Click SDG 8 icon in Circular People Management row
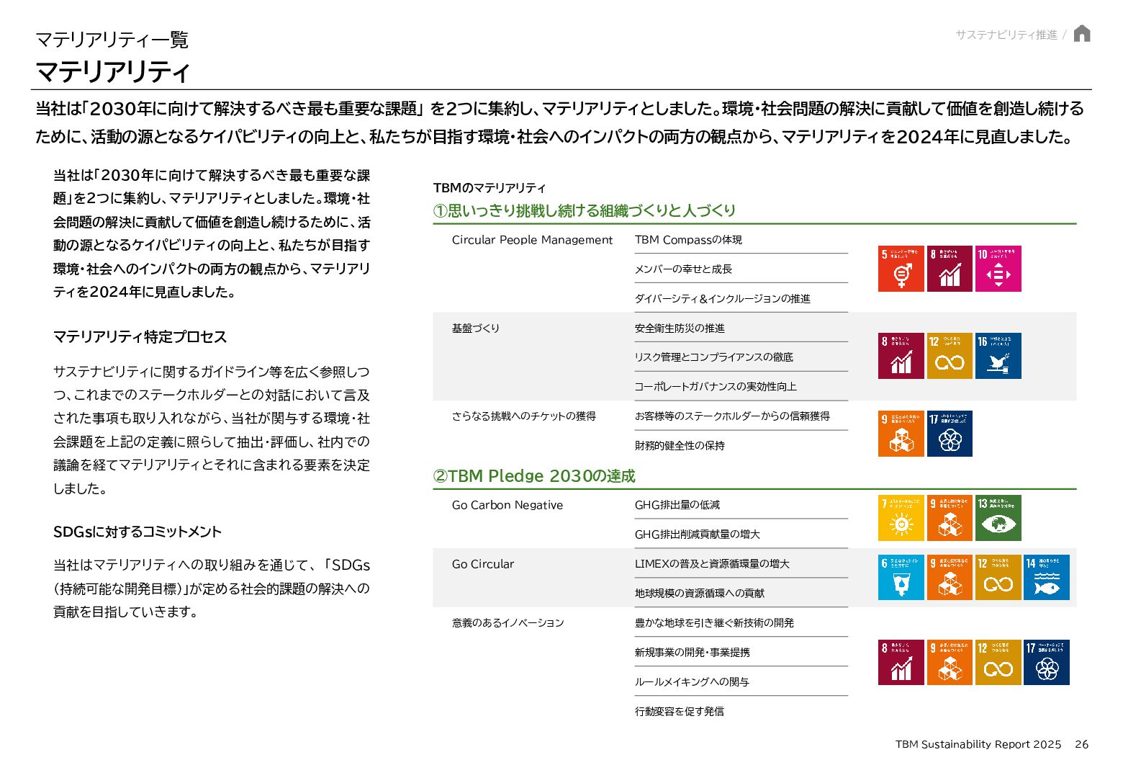 (950, 269)
